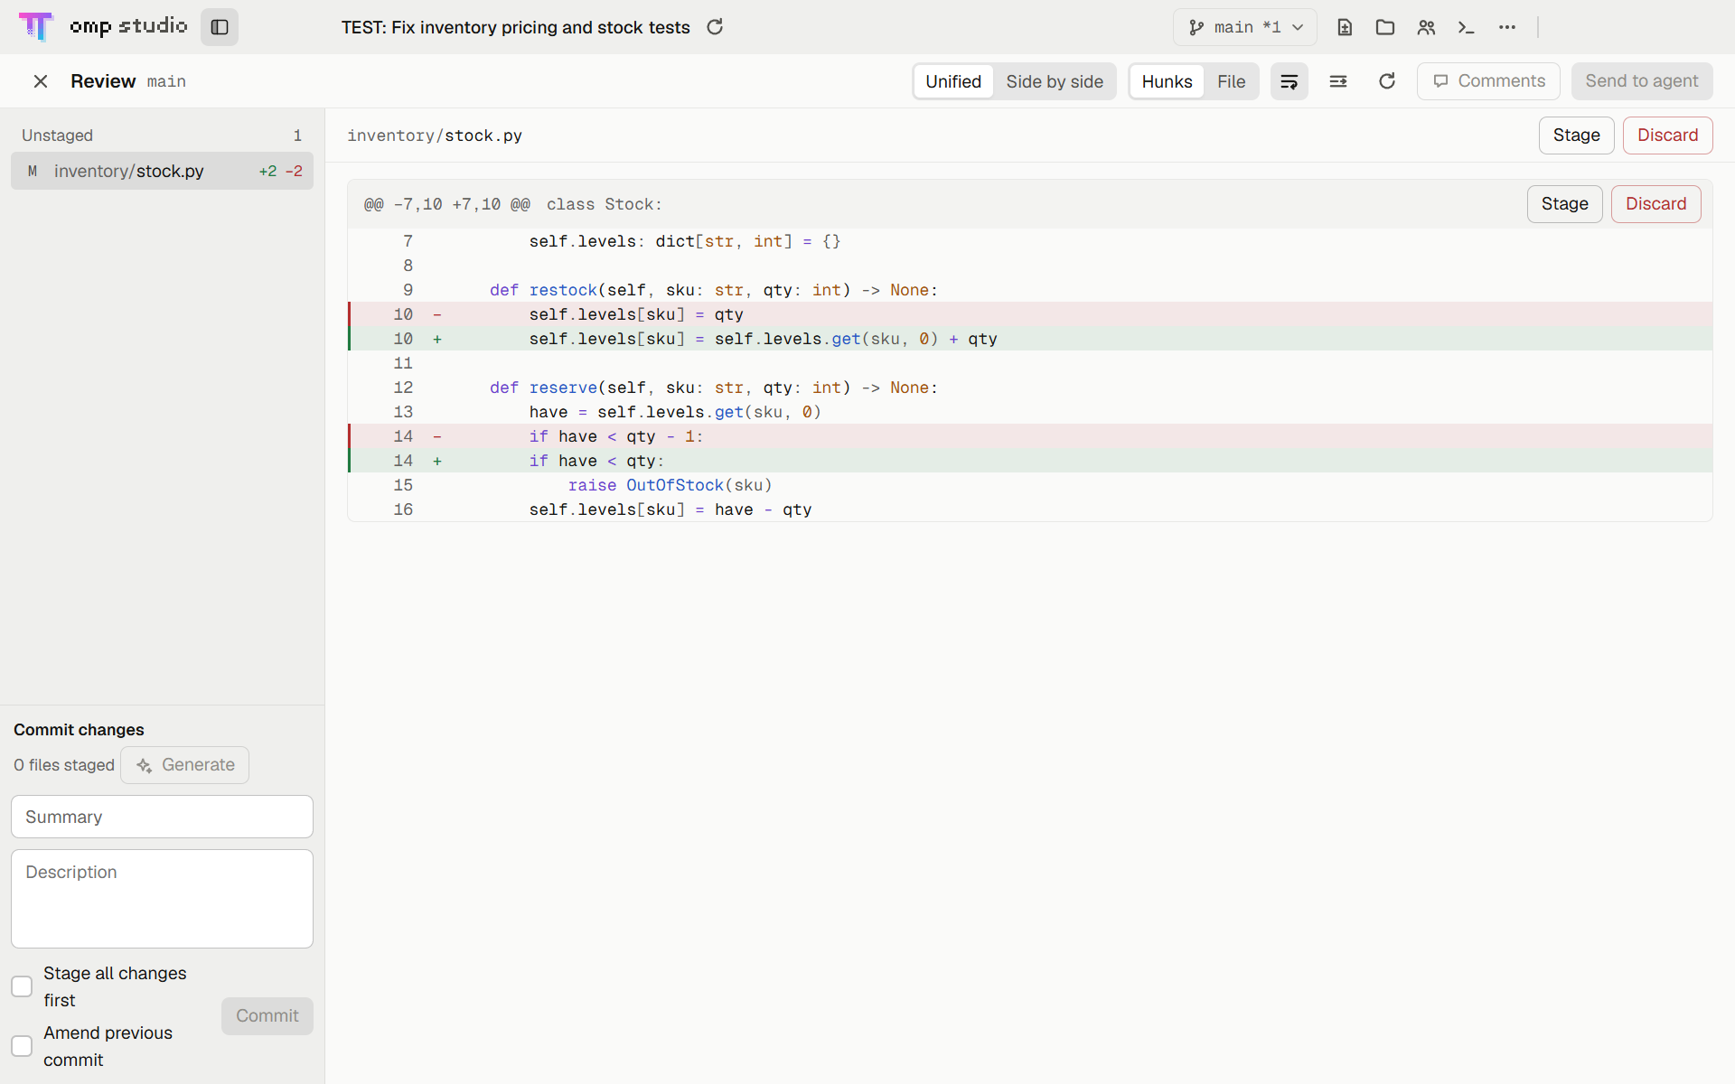The image size is (1735, 1084).
Task: Click the refresh icon beside session title
Action: coord(715,27)
